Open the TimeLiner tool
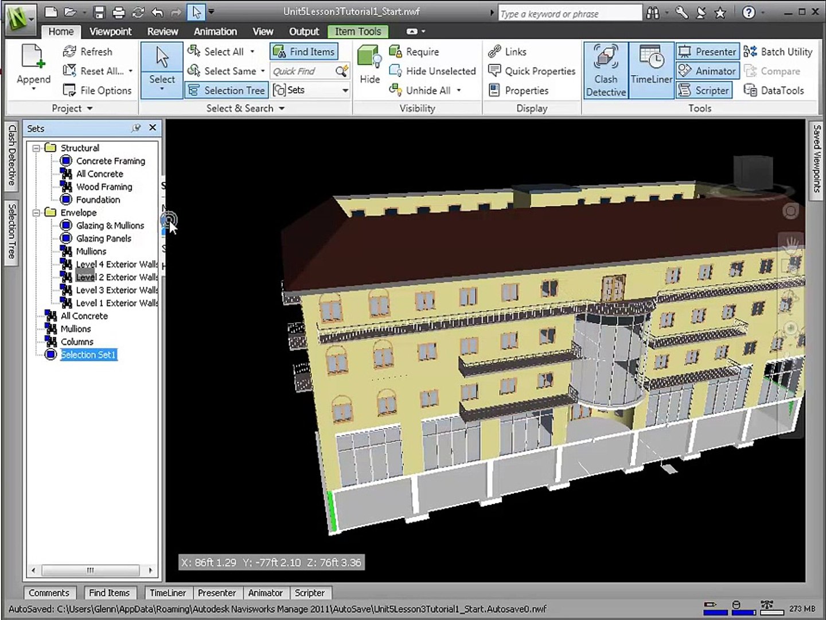 pos(651,71)
